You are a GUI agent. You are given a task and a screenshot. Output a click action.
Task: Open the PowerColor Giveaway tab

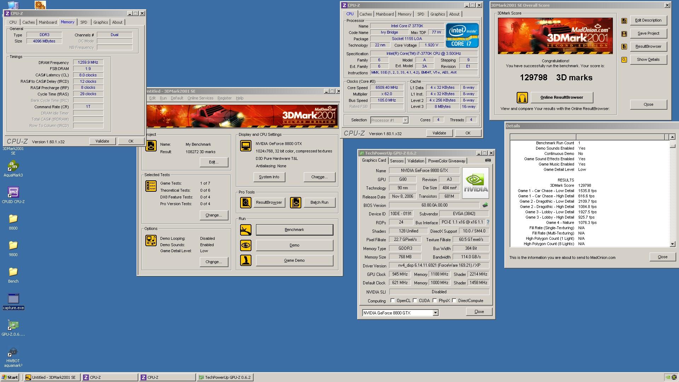447,161
